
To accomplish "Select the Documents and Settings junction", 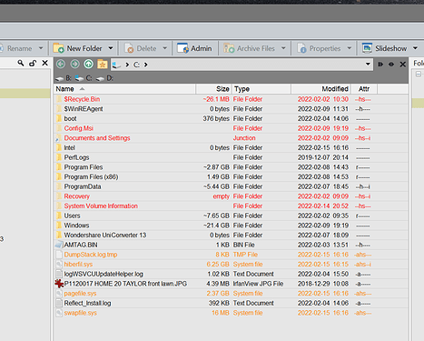I will point(97,138).
